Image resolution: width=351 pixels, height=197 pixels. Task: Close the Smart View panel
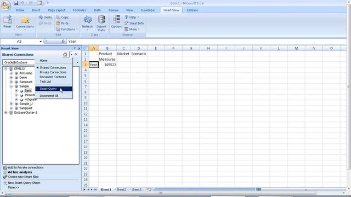click(79, 49)
